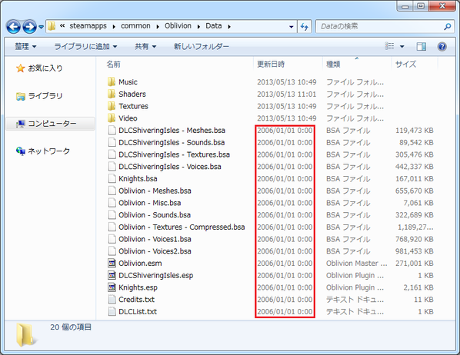Click the Forward navigation arrow
Viewport: 460px width, 355px height.
pos(30,27)
